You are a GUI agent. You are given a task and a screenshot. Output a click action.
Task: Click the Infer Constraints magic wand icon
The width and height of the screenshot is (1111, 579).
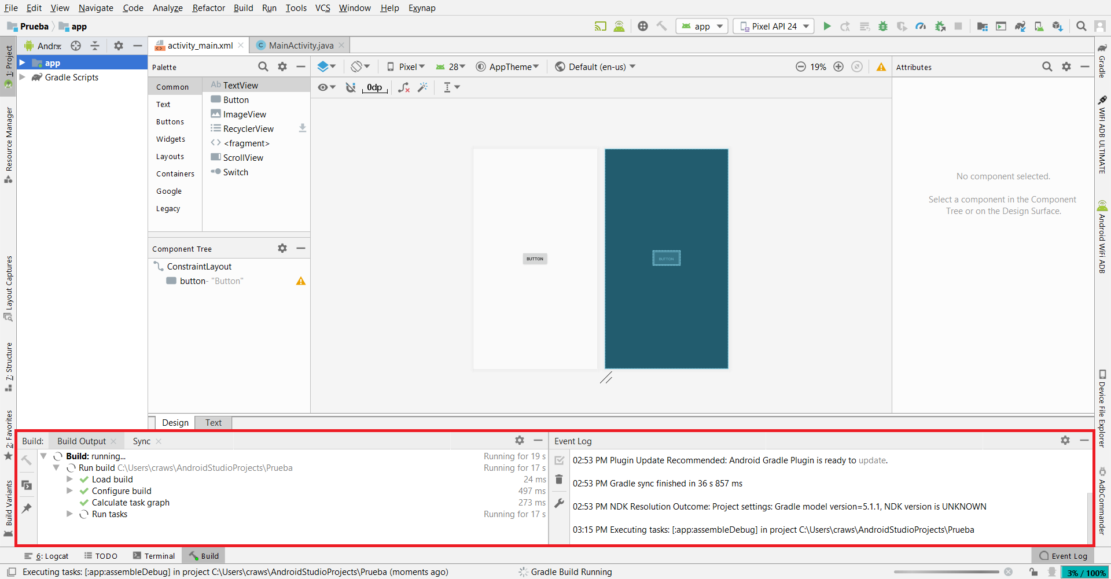423,87
